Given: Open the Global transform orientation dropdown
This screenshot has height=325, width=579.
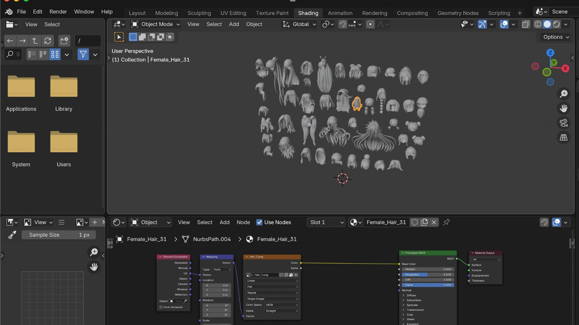Looking at the screenshot, I should [x=299, y=24].
